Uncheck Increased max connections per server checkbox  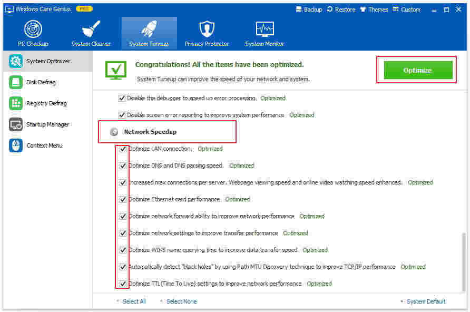[123, 182]
